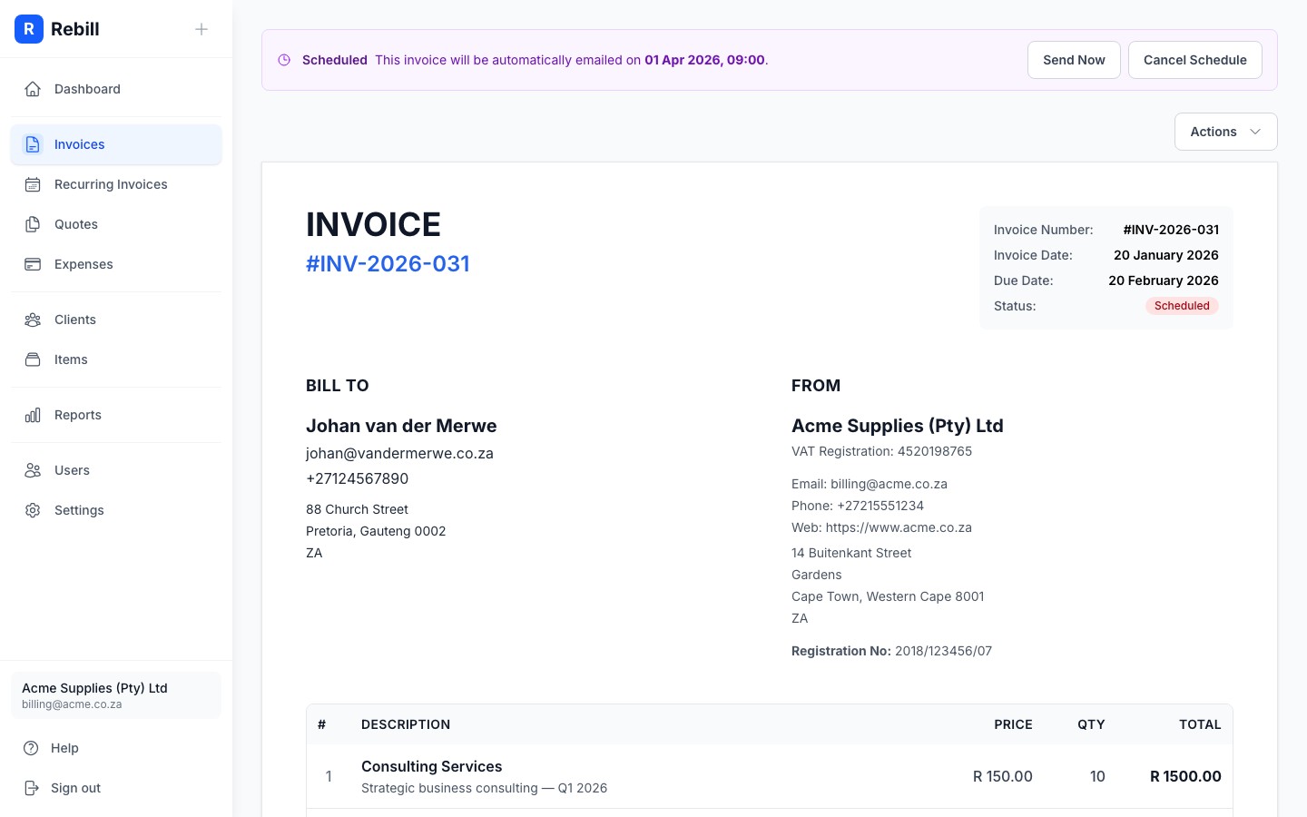Open the Users section from the sidebar
This screenshot has height=817, width=1307.
[x=72, y=470]
